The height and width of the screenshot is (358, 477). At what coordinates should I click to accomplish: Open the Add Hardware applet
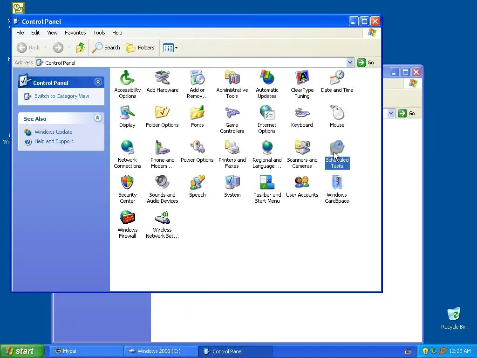click(x=163, y=81)
